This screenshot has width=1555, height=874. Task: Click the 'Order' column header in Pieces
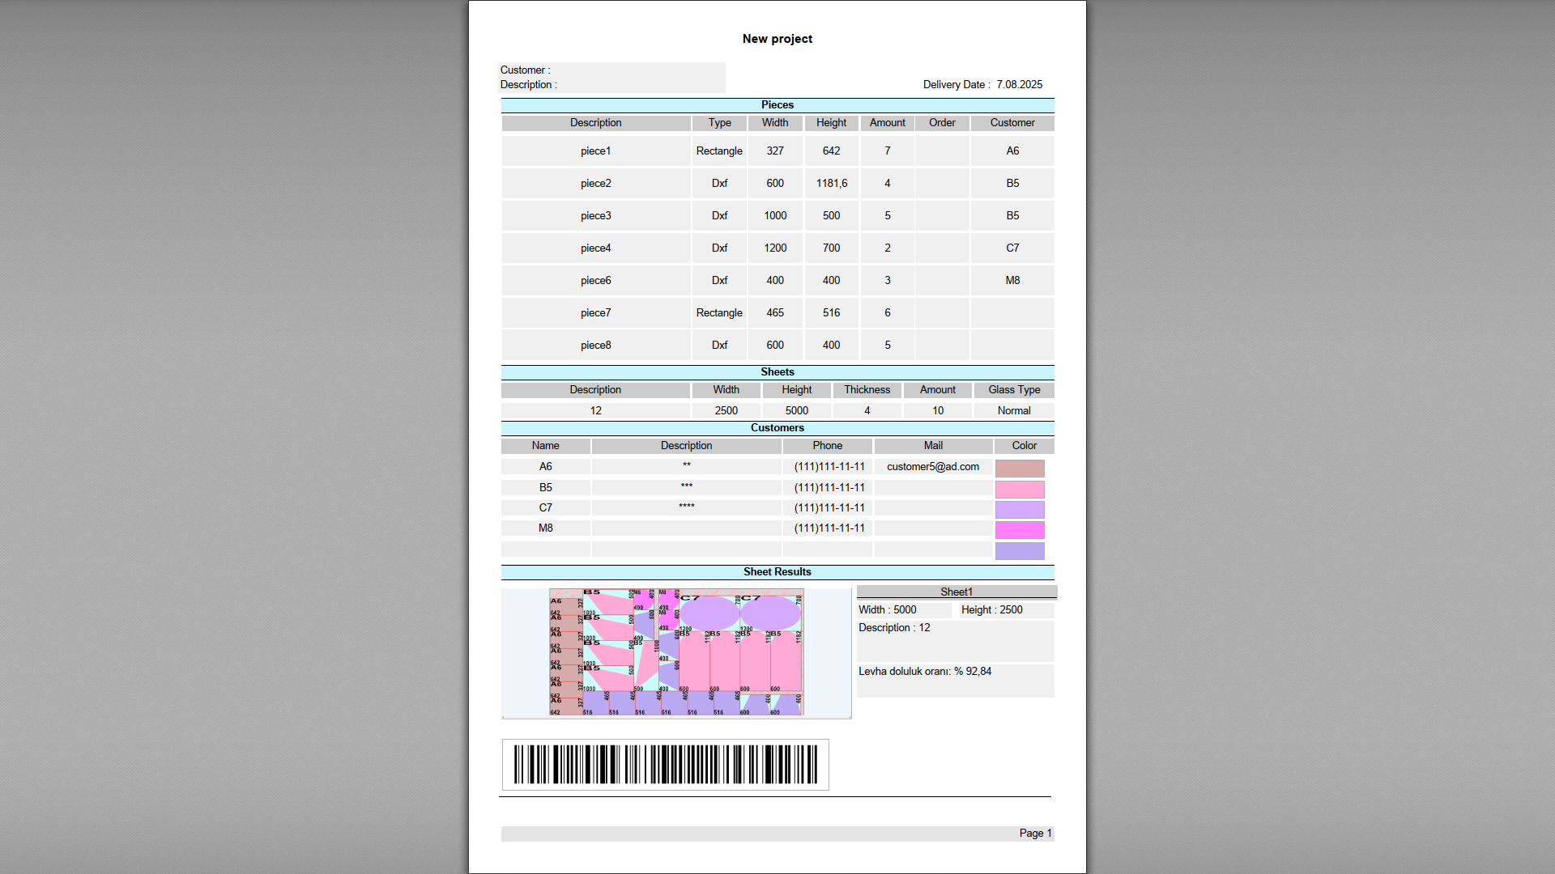942,123
